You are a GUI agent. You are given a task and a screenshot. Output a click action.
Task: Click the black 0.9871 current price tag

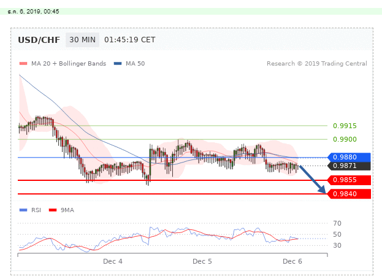[x=349, y=166]
